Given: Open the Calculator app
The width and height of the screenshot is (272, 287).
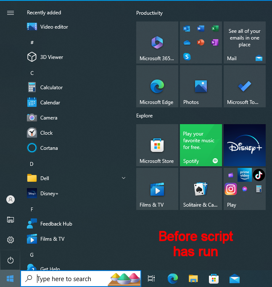Looking at the screenshot, I should click(x=51, y=88).
